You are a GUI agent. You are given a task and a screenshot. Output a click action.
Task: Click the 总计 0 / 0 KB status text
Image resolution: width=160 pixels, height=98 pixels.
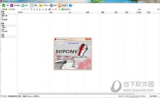tap(123, 96)
